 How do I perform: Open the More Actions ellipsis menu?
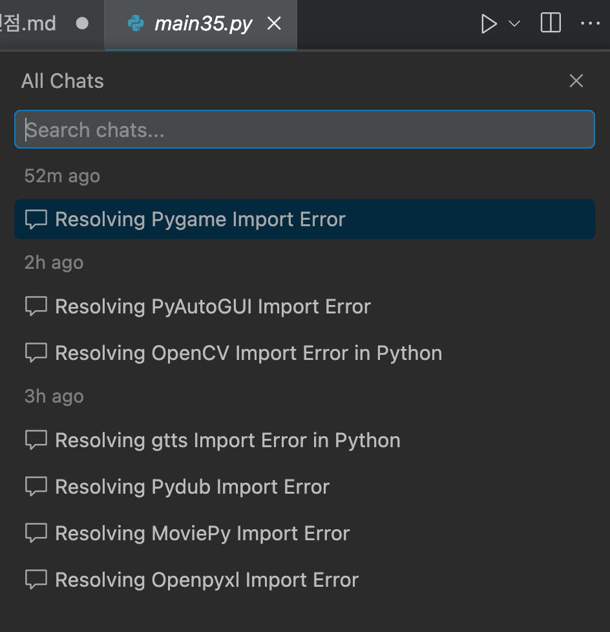[x=590, y=24]
